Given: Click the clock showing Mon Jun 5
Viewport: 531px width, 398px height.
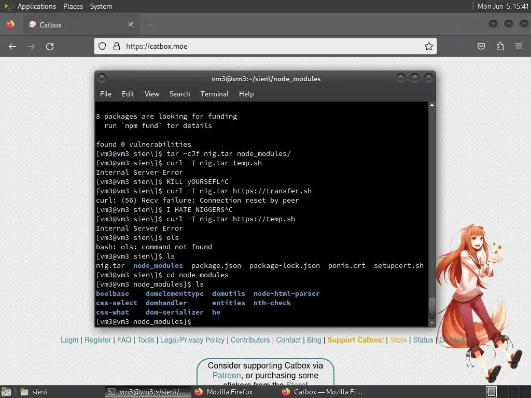Looking at the screenshot, I should tap(502, 6).
